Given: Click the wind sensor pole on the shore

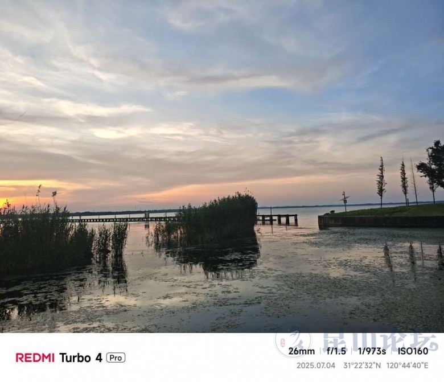Looking at the screenshot, I should [344, 202].
